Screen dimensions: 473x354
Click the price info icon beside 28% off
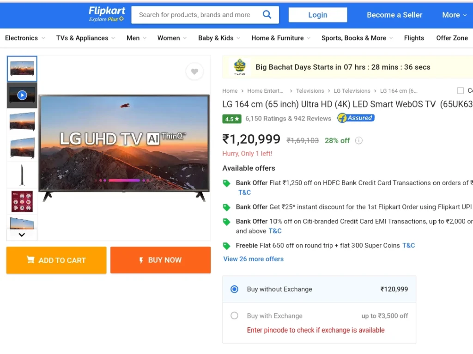(358, 140)
